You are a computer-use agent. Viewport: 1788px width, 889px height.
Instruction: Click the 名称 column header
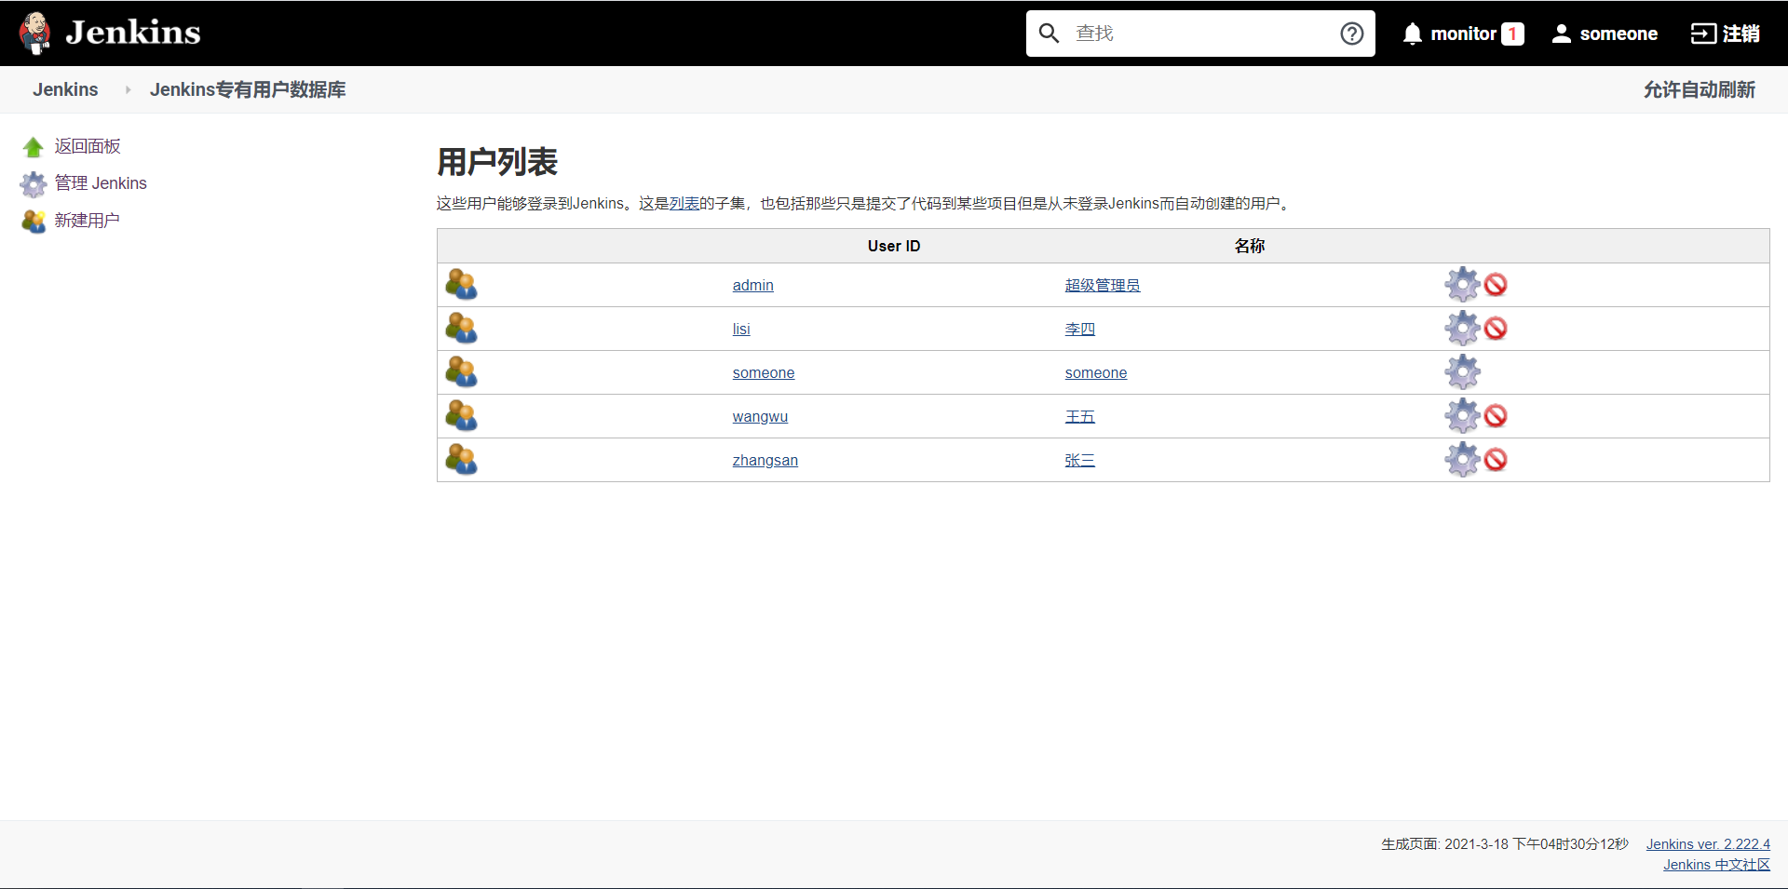[1250, 246]
